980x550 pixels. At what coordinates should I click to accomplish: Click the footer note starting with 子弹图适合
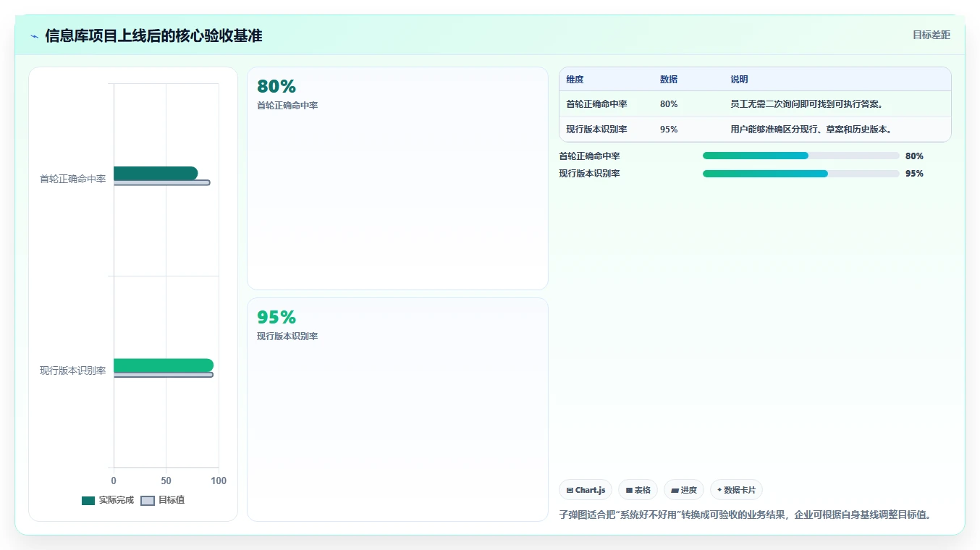click(745, 515)
